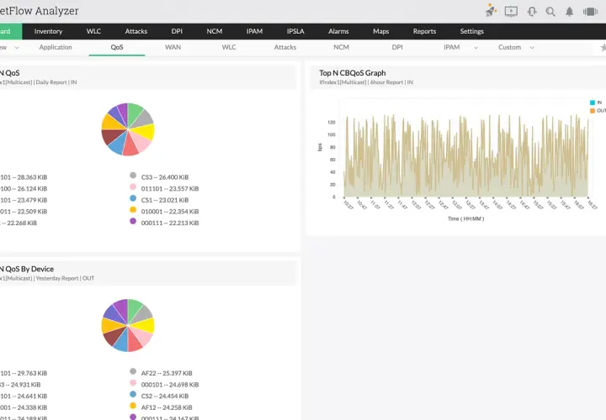
Task: Click the 'CS1 -- 23.021 KiB' legend text
Action: click(165, 200)
